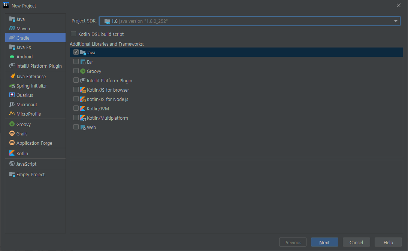Select Micronaut project type
Viewport: 408px width, 251px height.
35,104
